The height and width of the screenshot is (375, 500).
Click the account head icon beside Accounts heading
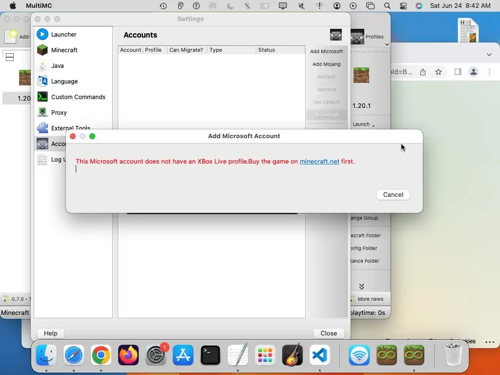pos(336,35)
